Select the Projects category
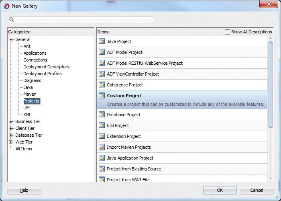Image resolution: width=281 pixels, height=201 pixels. pyautogui.click(x=32, y=101)
